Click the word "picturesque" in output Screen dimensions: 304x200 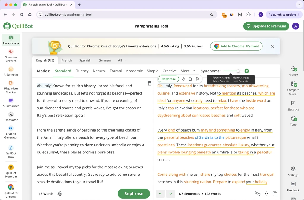(x=235, y=137)
